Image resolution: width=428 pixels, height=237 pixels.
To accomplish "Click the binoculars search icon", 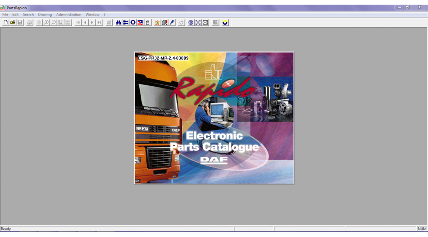I will point(118,22).
